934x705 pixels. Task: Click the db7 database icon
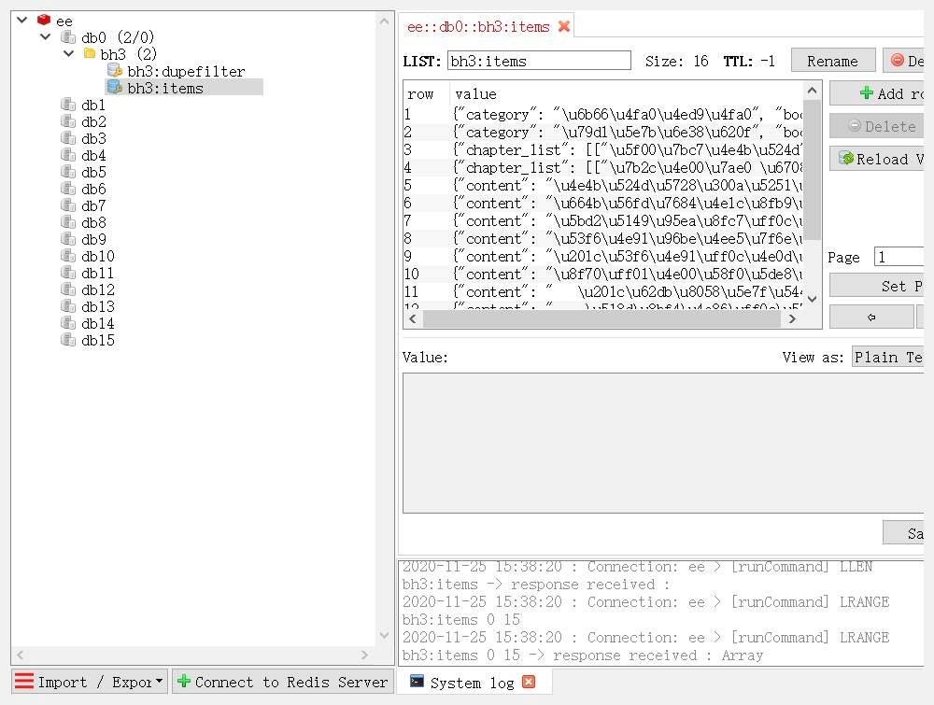click(68, 205)
